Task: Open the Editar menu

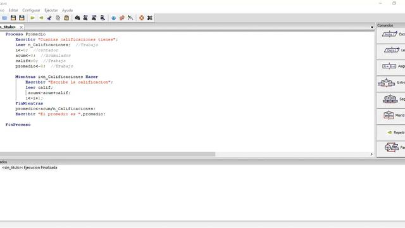Action: point(13,10)
